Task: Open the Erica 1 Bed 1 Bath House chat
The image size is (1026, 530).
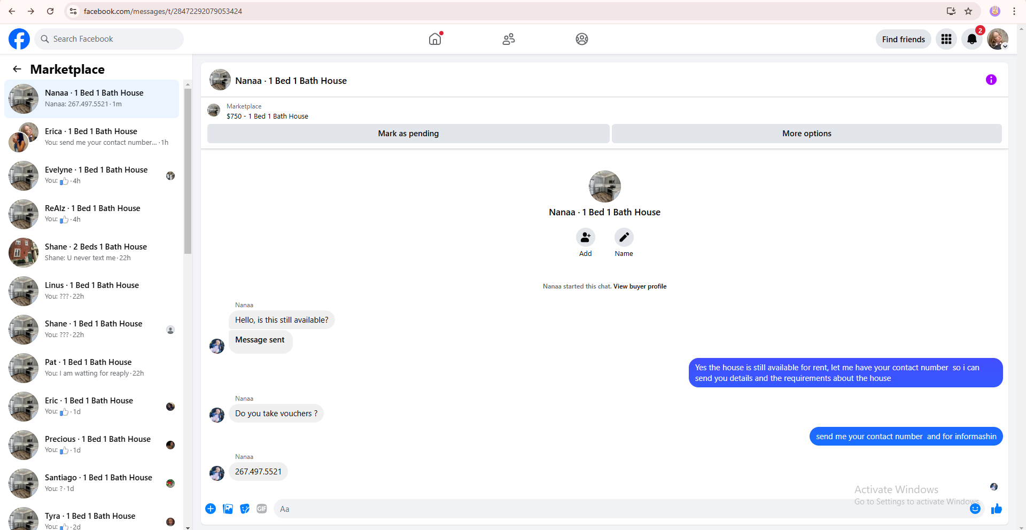Action: (91, 137)
